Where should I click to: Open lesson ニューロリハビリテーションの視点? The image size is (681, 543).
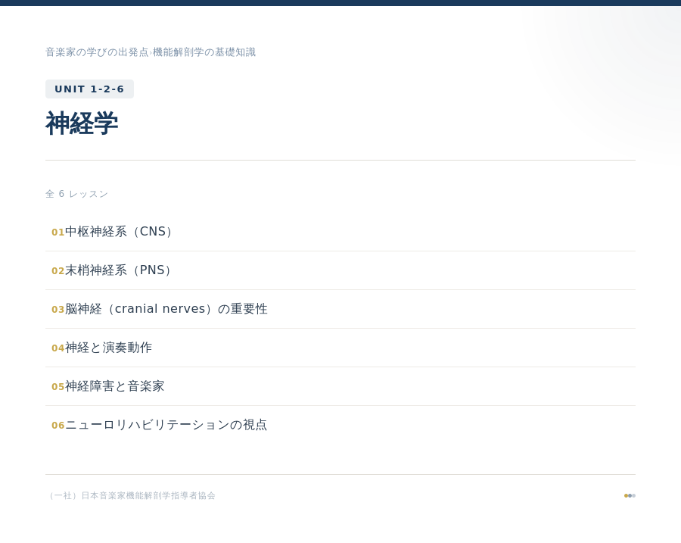click(166, 425)
